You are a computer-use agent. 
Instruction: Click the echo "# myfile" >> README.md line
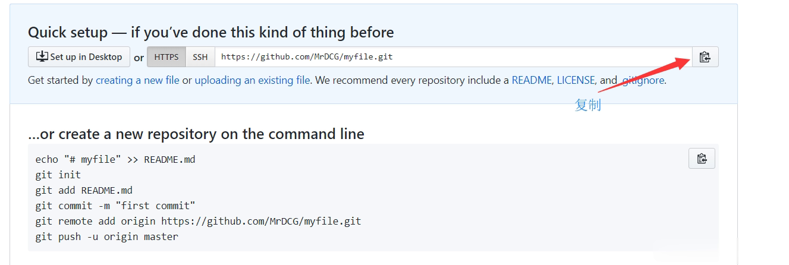(x=115, y=159)
